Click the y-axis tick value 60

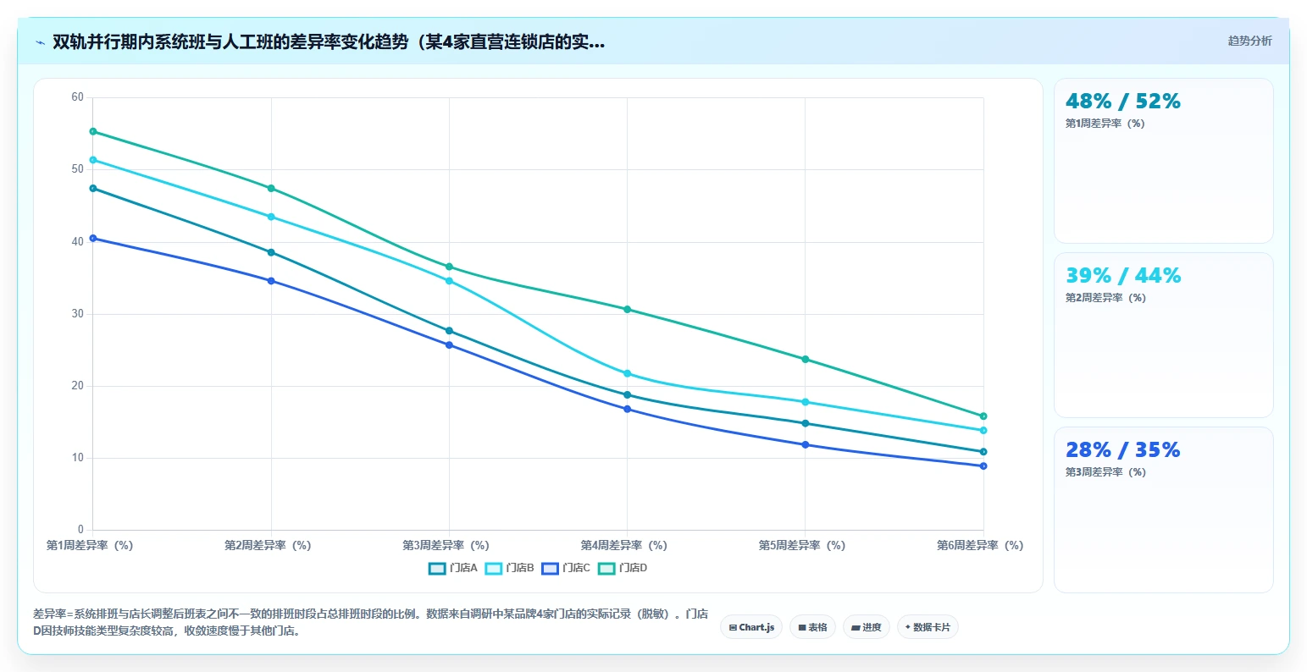pos(77,97)
